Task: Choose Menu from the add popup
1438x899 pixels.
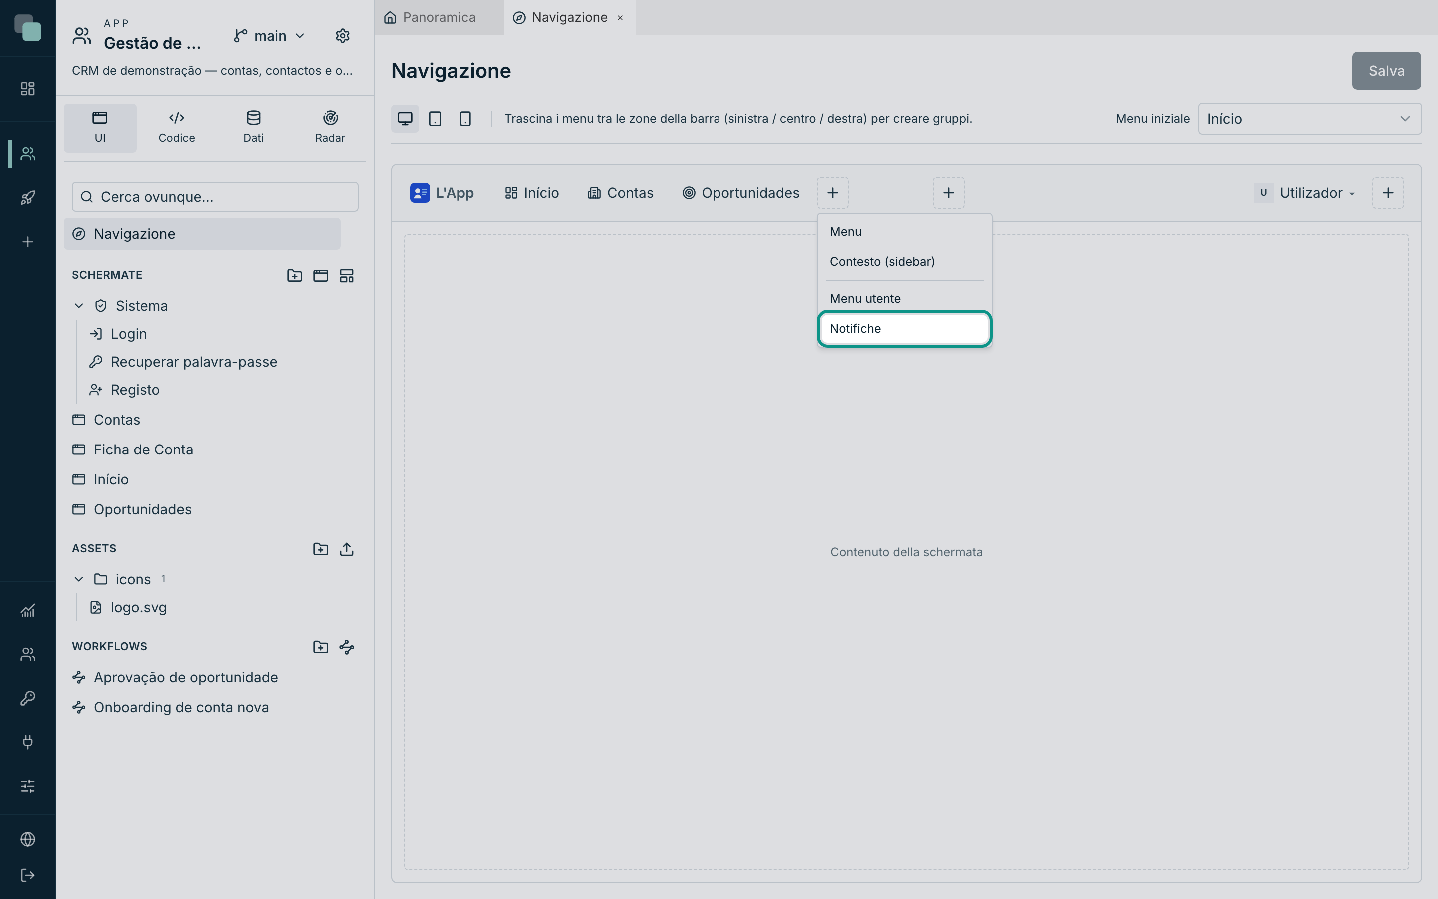Action: pyautogui.click(x=904, y=231)
